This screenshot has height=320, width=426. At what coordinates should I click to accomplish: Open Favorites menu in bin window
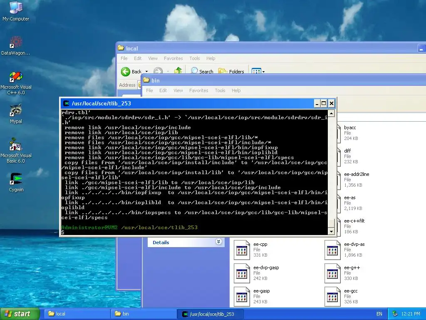198,90
